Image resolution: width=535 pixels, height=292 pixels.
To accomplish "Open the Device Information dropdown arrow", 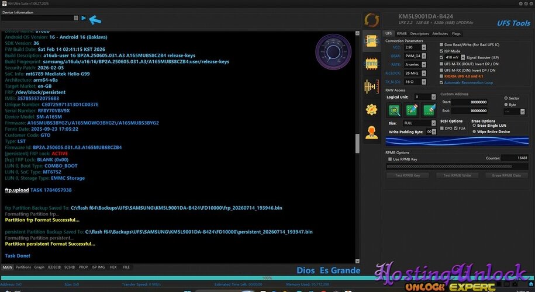I will tap(76, 18).
